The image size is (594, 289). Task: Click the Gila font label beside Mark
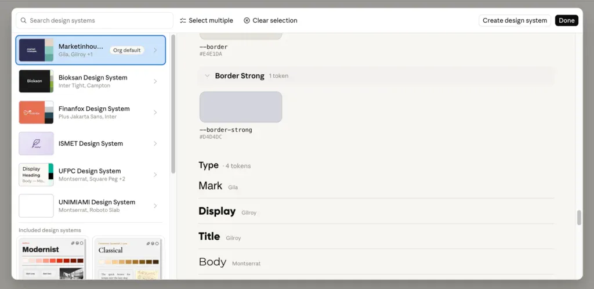tap(233, 187)
